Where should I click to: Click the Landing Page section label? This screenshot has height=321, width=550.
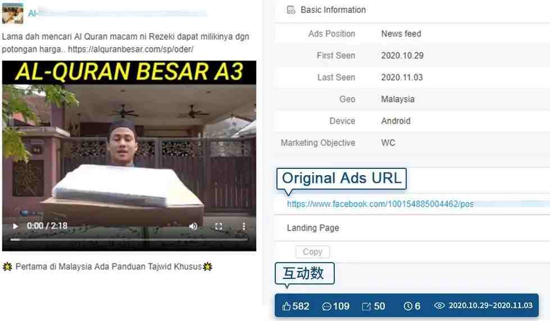click(x=313, y=228)
